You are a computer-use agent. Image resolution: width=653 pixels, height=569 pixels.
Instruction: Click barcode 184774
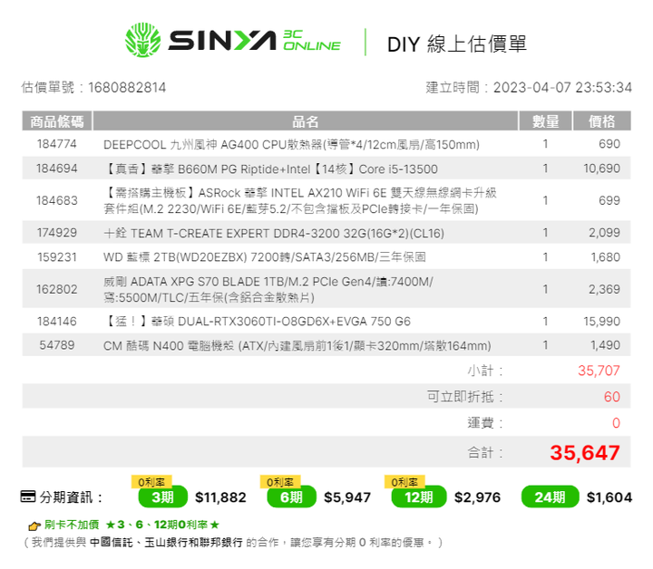point(57,144)
